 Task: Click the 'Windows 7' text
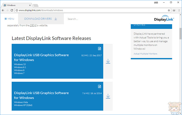(19, 73)
